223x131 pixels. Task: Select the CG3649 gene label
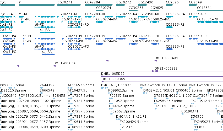click(x=195, y=2)
